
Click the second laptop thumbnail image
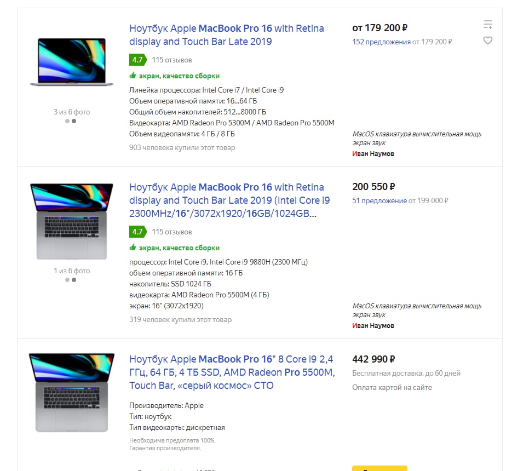(72, 221)
